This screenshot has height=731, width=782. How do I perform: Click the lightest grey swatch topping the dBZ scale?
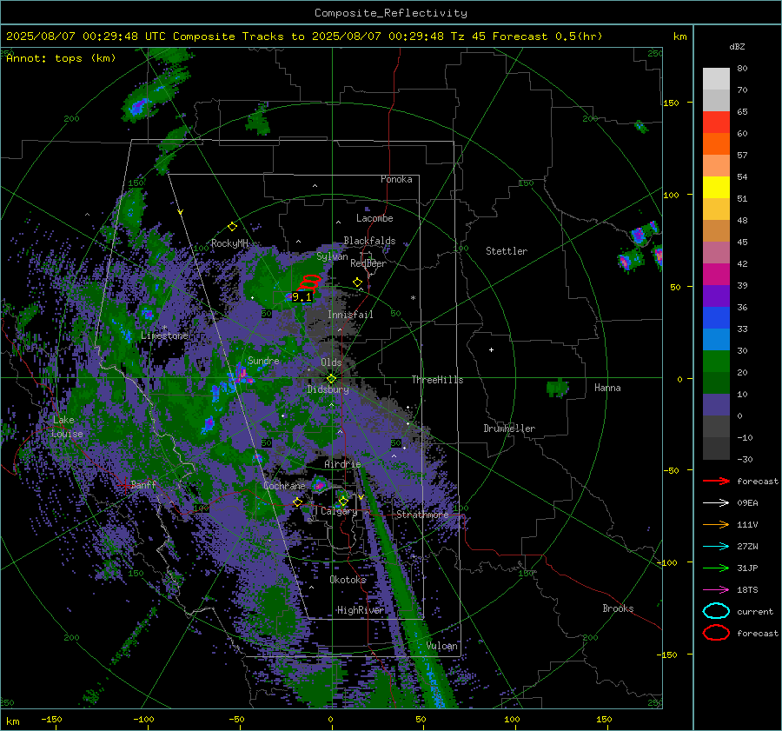pos(716,79)
